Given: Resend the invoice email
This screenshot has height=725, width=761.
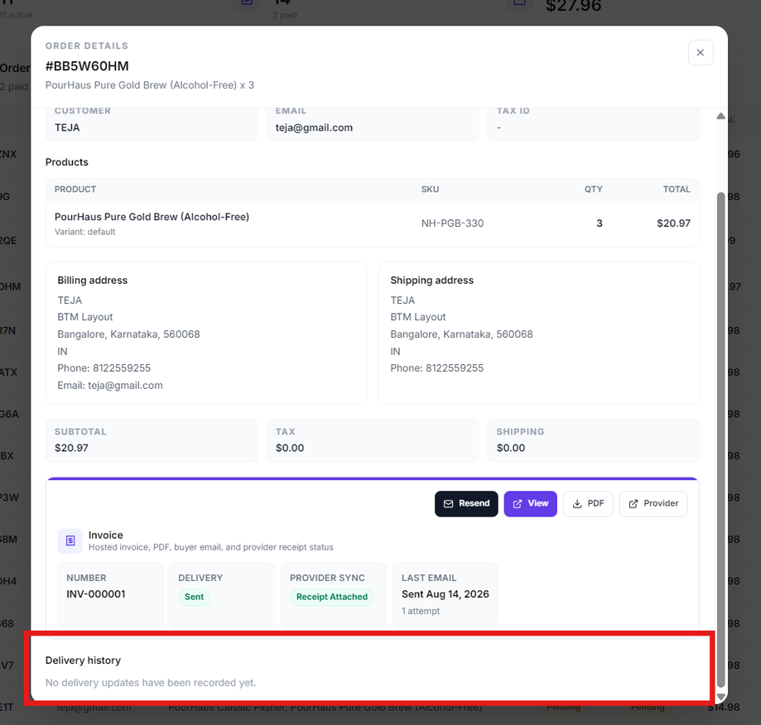Looking at the screenshot, I should 466,503.
